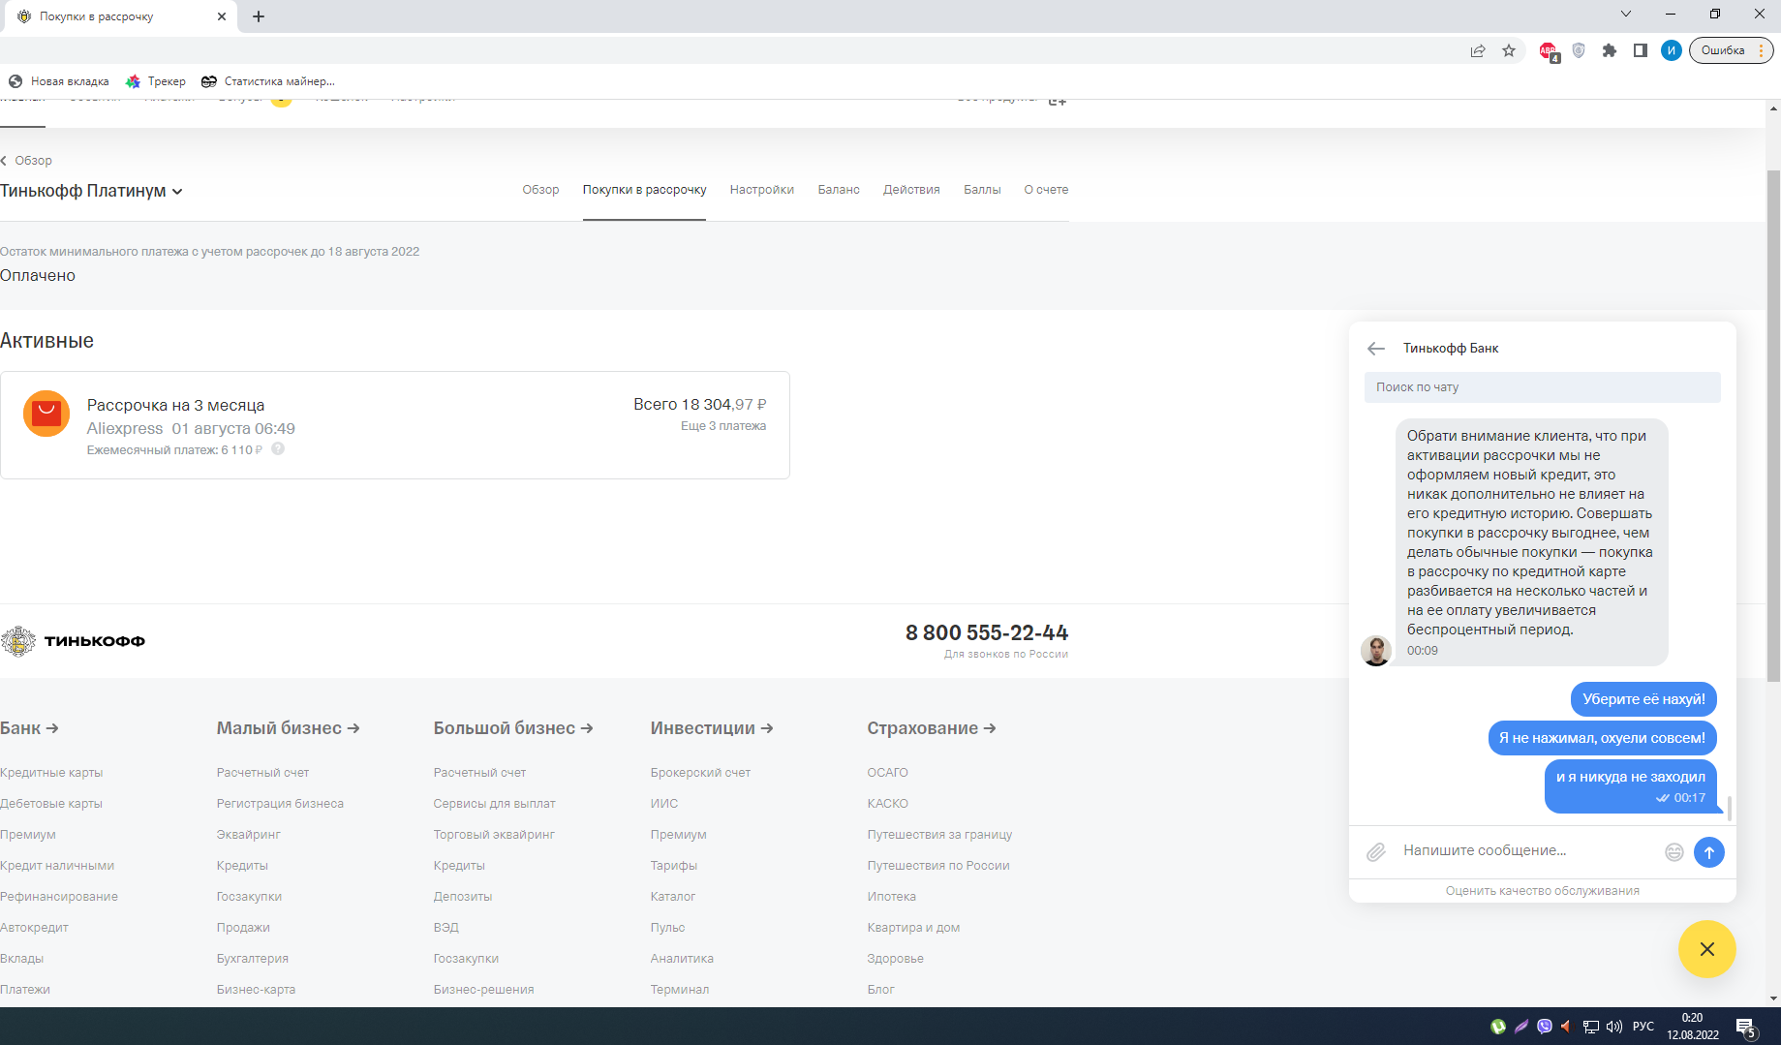Viewport: 1781px width, 1045px height.
Task: Close the chat with yellow X button
Action: click(1707, 949)
